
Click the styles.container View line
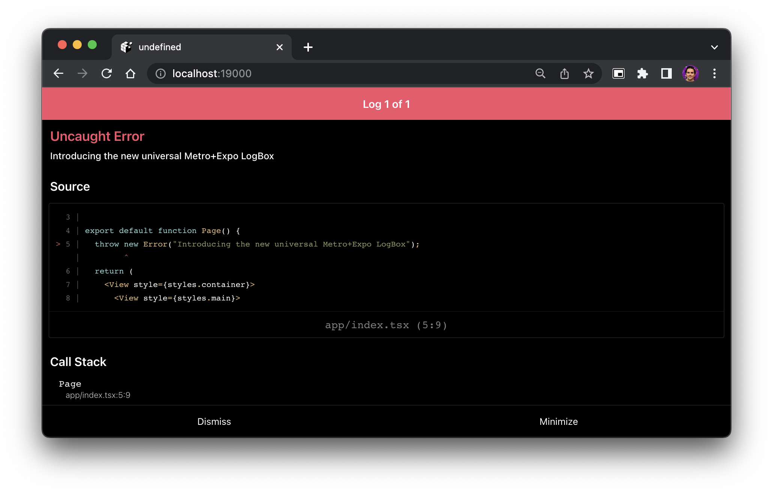[x=179, y=285]
